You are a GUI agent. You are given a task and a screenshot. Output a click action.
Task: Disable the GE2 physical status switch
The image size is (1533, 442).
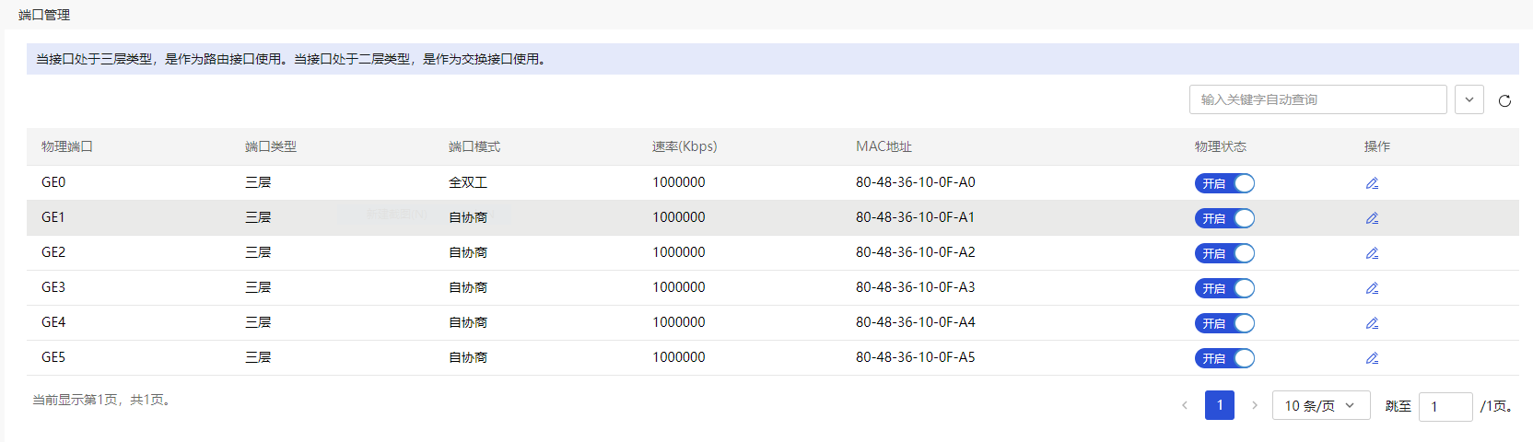(x=1224, y=253)
